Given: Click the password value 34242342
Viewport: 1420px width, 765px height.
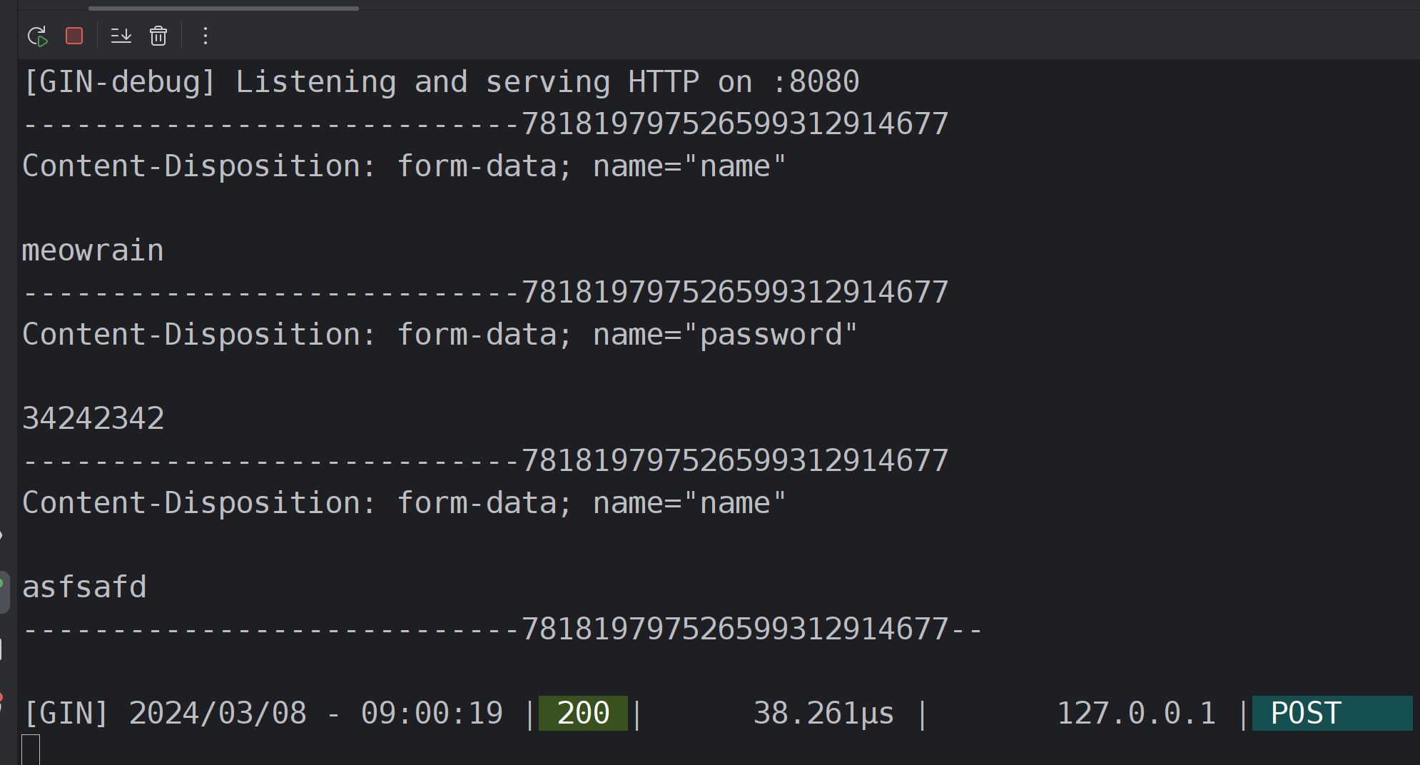Looking at the screenshot, I should point(93,418).
